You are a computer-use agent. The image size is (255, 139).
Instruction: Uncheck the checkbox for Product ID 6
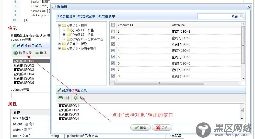click(x=113, y=63)
